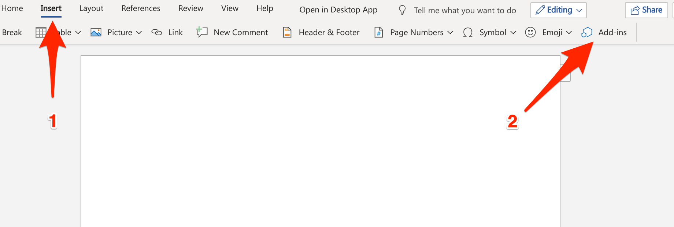Click Open in Desktop App
The height and width of the screenshot is (227, 674).
[338, 10]
